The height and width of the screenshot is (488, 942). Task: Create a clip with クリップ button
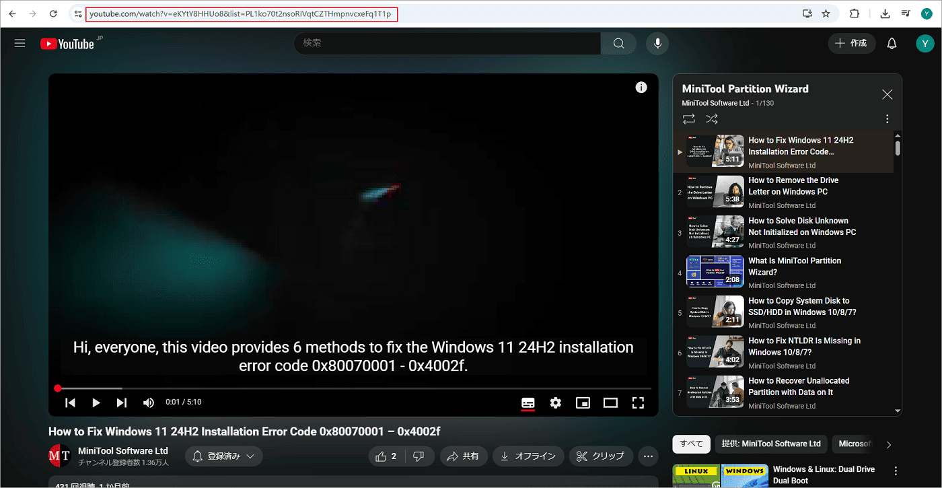point(601,456)
